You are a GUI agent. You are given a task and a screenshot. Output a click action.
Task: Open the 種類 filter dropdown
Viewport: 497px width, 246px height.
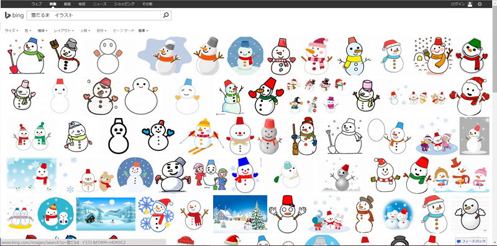[x=42, y=31]
